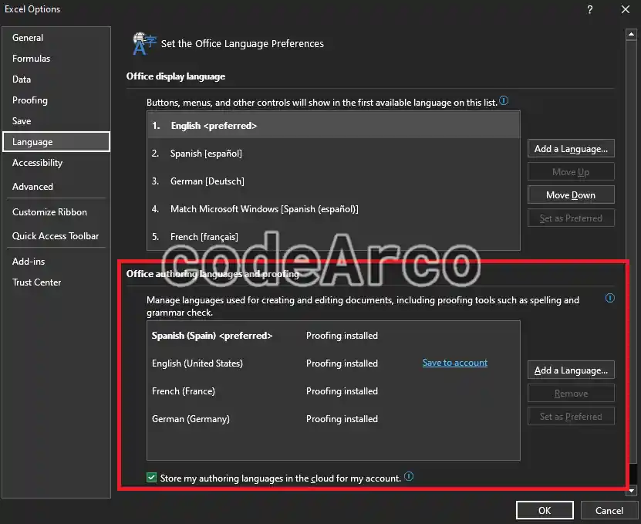Select the Language category
Viewport: 641px width, 524px height.
[56, 142]
